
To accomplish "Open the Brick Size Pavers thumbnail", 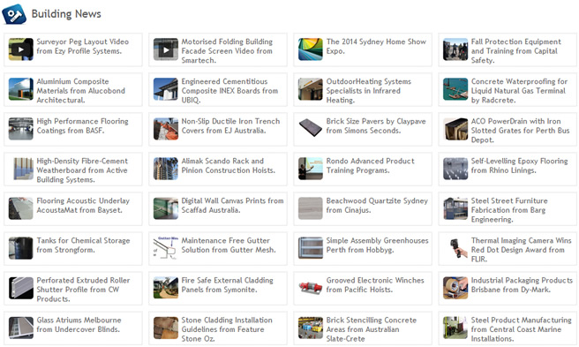I will point(311,129).
